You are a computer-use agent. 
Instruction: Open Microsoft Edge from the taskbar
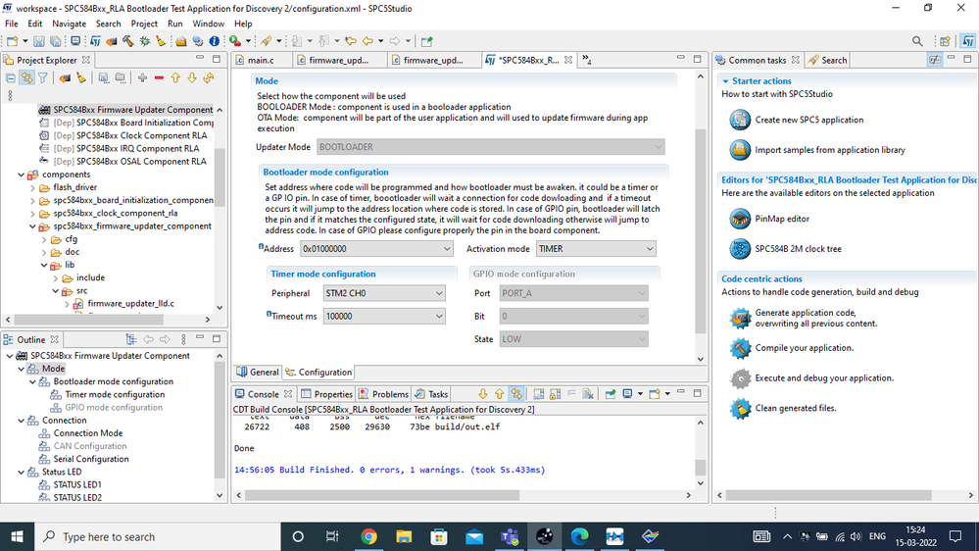pyautogui.click(x=579, y=536)
